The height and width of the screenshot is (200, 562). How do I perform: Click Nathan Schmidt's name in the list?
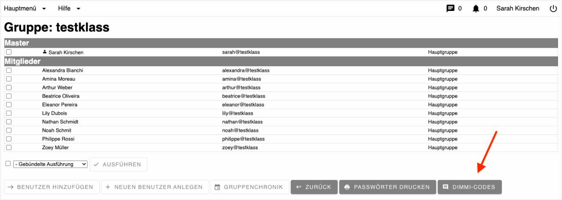60,122
